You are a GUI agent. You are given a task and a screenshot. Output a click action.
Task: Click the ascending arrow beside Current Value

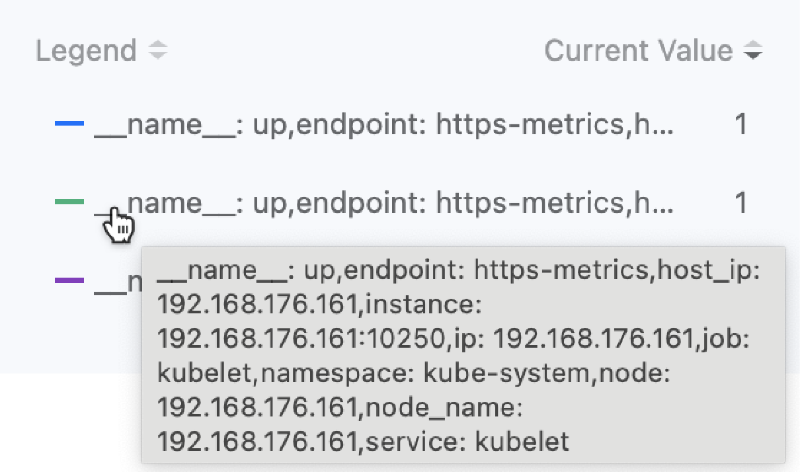click(x=753, y=45)
